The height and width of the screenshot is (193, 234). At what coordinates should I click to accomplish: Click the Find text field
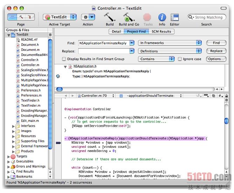coord(104,43)
